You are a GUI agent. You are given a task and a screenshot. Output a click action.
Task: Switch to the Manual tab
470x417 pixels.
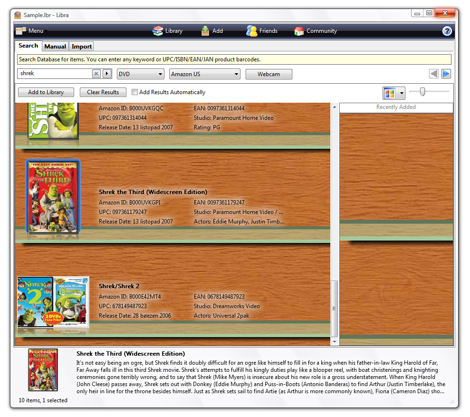pos(55,47)
